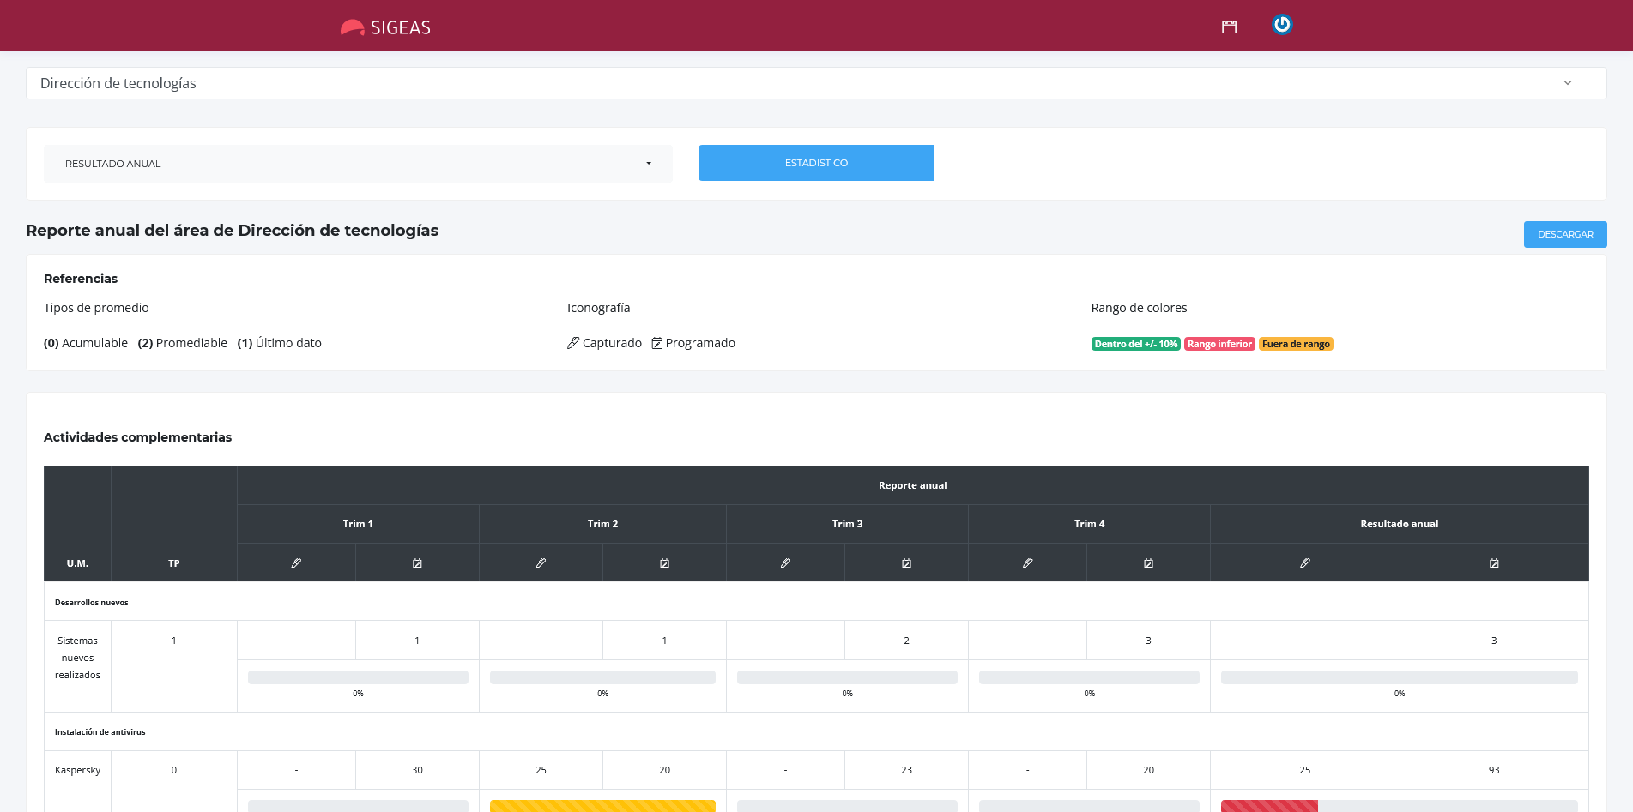
Task: Click the Referencias heading
Action: 81,279
